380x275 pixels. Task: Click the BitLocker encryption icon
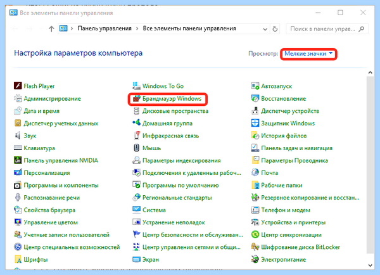(255, 247)
